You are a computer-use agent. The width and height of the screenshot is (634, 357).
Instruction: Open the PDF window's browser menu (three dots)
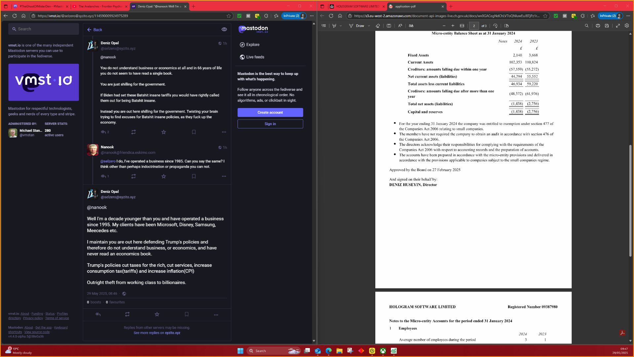(x=628, y=16)
